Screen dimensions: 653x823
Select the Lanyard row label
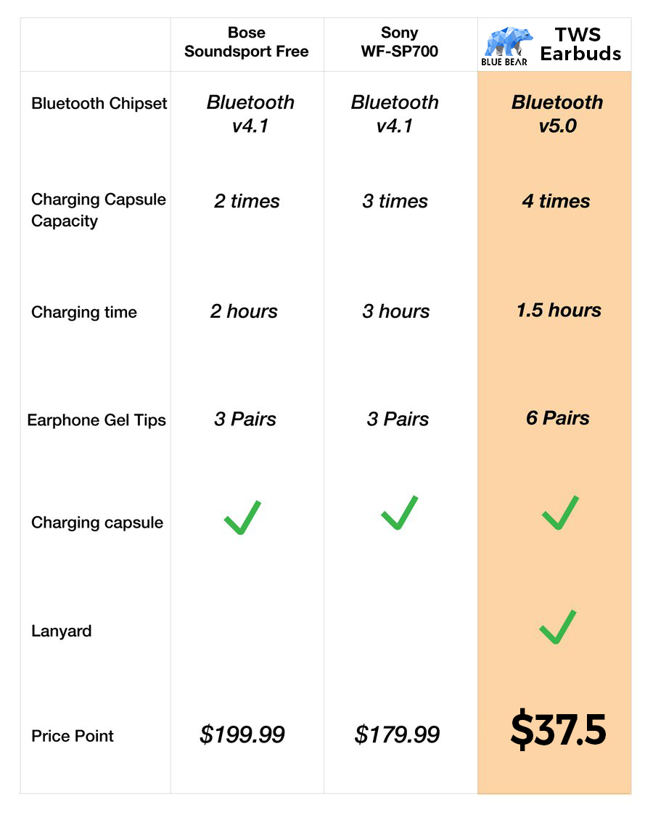(x=62, y=631)
